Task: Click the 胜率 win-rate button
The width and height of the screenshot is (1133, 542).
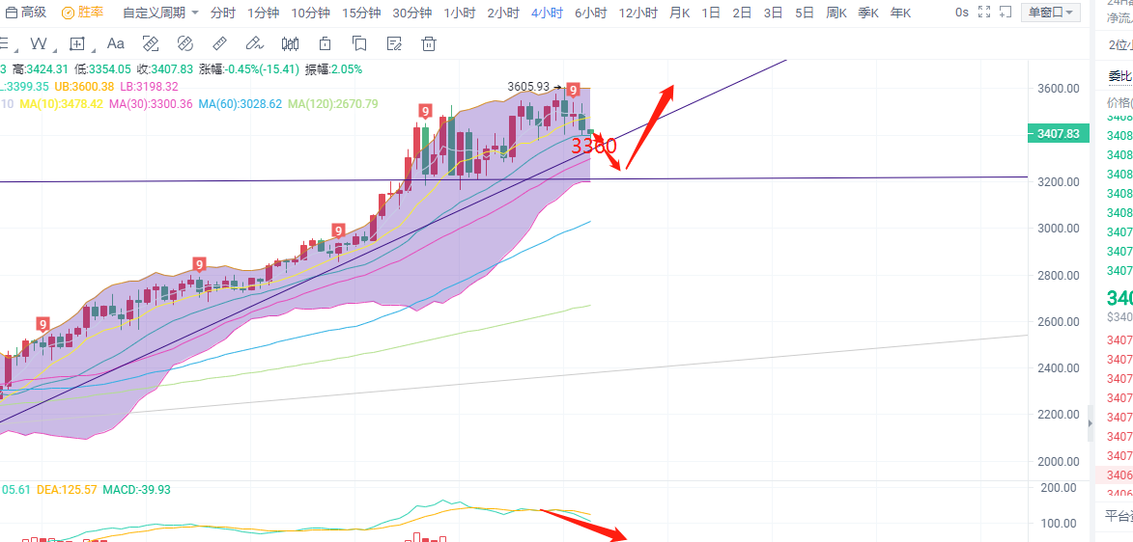Action: (82, 13)
